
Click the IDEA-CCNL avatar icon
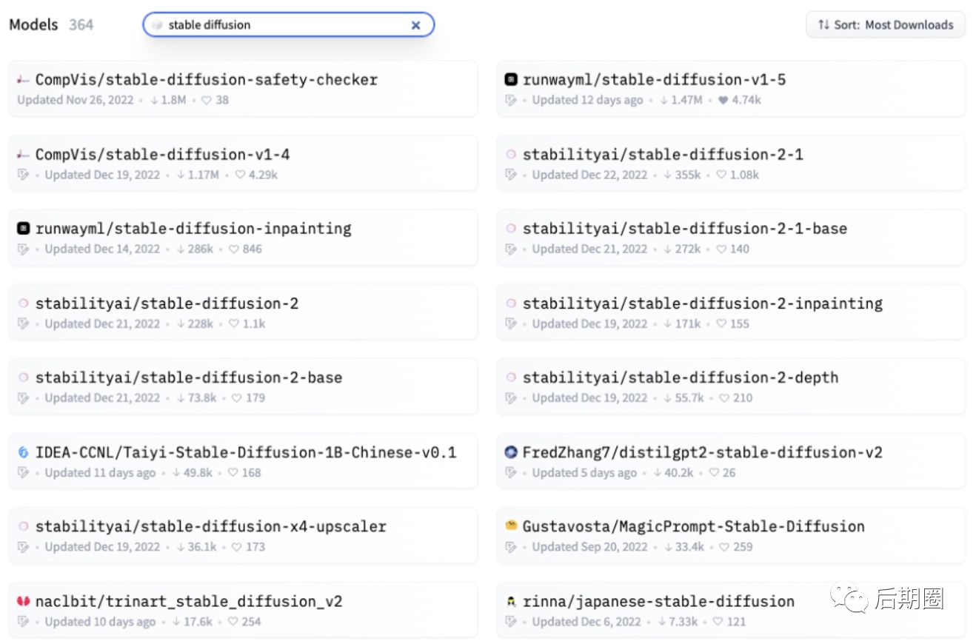point(23,452)
